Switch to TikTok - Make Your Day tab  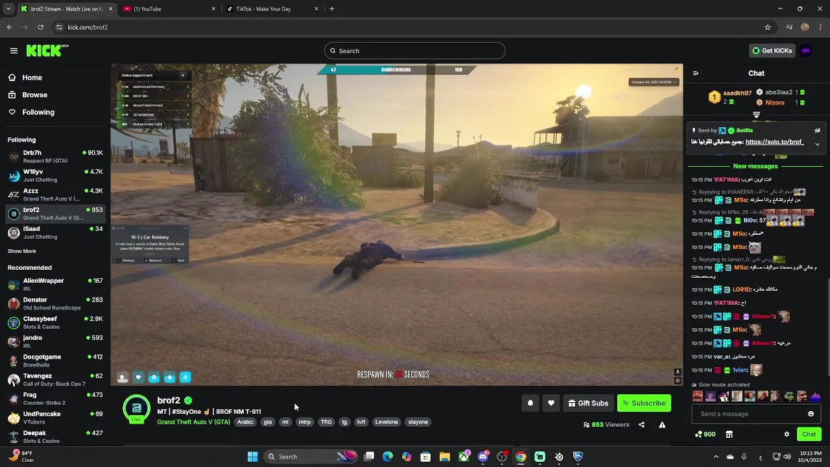(272, 9)
